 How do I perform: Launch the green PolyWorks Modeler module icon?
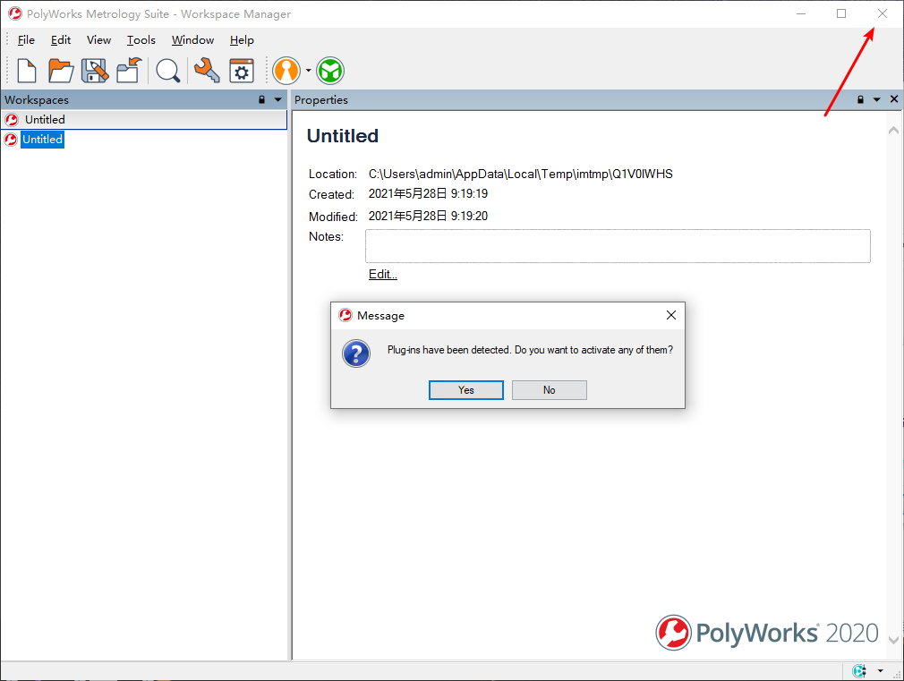[x=330, y=71]
